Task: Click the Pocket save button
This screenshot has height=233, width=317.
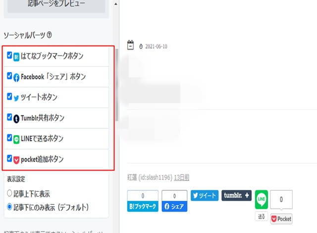Action: click(x=281, y=219)
